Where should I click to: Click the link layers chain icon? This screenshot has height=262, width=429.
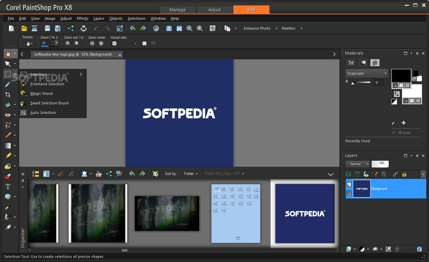(x=396, y=174)
